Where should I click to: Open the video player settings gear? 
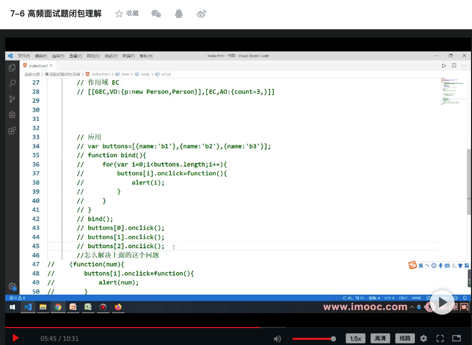(x=424, y=339)
